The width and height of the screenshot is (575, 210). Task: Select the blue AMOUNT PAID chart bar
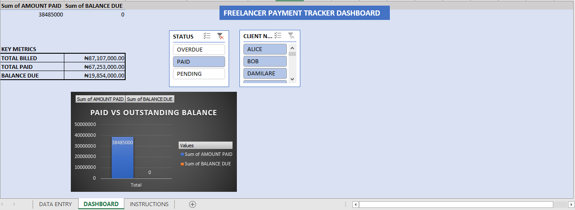click(123, 157)
